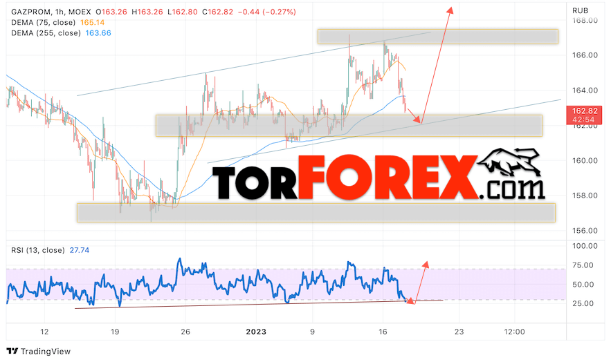Click the DEMA 75 value 165.14

coord(92,23)
